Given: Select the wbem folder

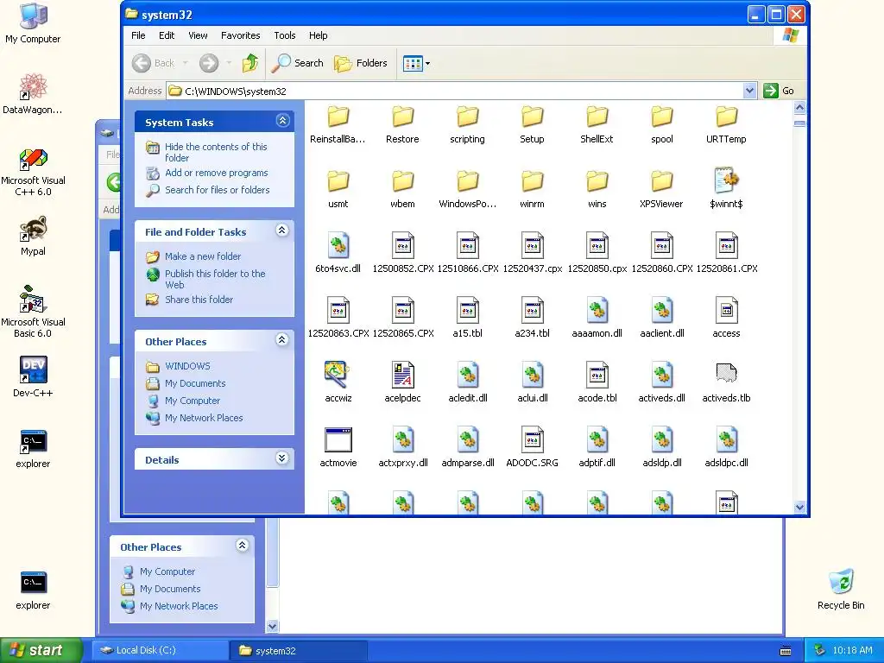Looking at the screenshot, I should coord(402,190).
